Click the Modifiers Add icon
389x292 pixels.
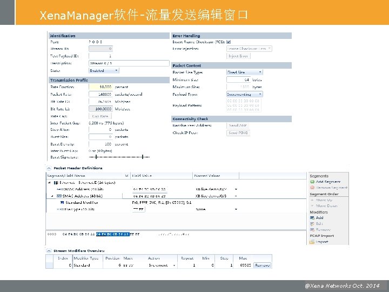click(x=312, y=218)
